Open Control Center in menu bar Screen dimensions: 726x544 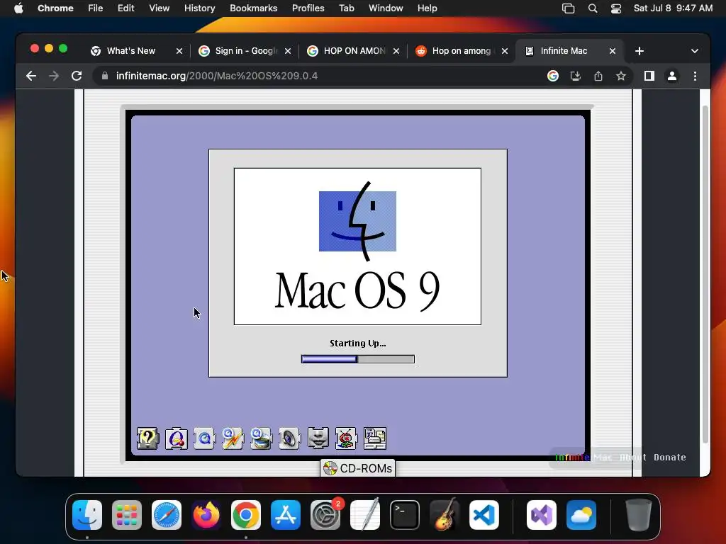616,8
